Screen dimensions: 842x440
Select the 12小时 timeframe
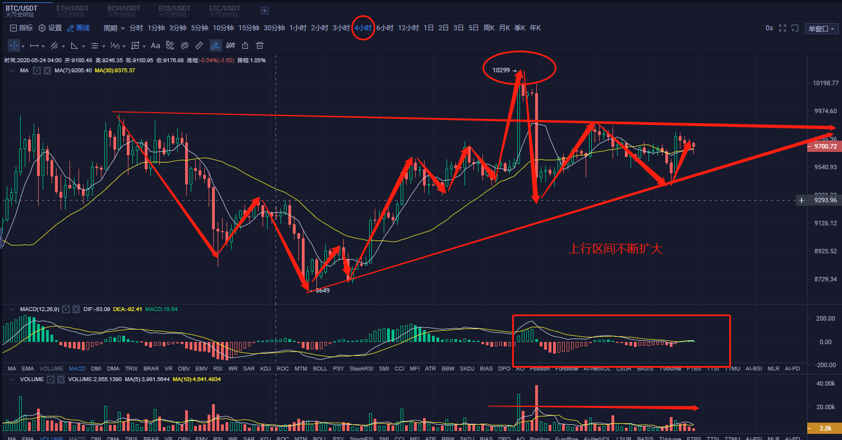[x=408, y=28]
